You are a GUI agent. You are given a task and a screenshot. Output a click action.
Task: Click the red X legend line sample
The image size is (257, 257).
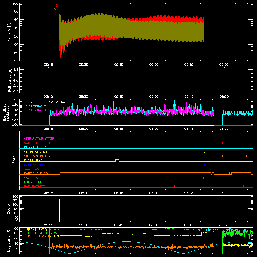pos(38,7)
